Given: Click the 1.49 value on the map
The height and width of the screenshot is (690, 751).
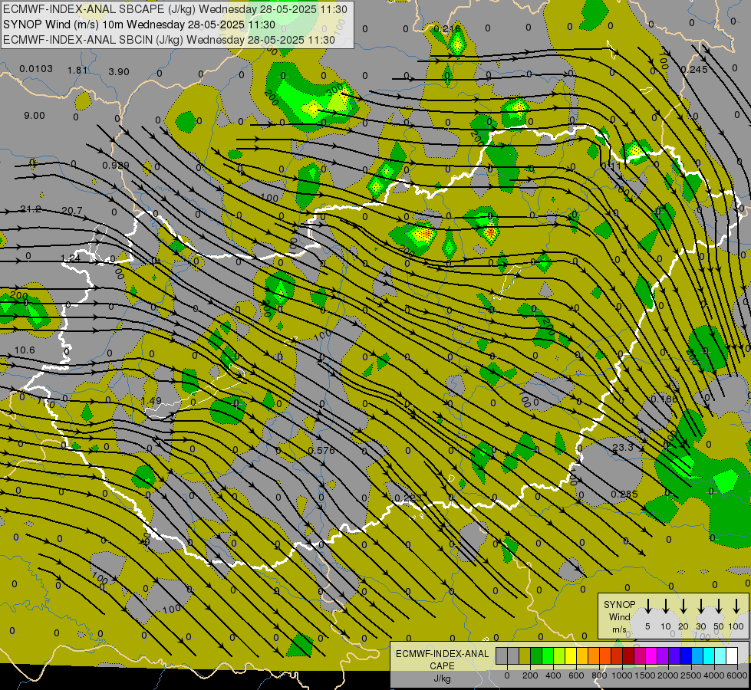Looking at the screenshot, I should coord(151,400).
